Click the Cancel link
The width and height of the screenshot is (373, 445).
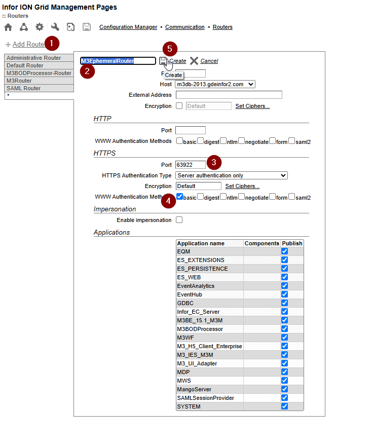[x=209, y=61]
